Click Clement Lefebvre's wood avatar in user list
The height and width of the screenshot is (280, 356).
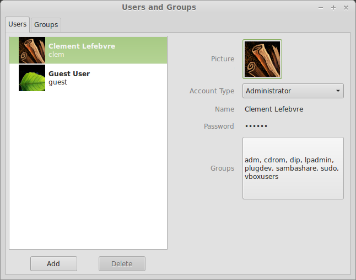(32, 50)
